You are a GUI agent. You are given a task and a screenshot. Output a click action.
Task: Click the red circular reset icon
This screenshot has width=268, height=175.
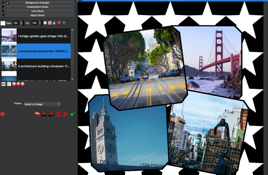point(58,114)
